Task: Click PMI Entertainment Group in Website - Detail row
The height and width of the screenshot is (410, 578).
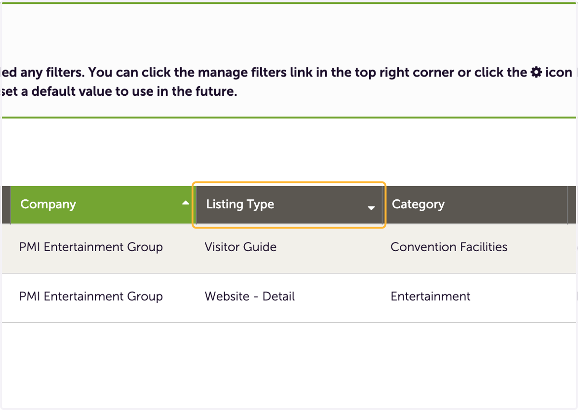Action: coord(91,296)
